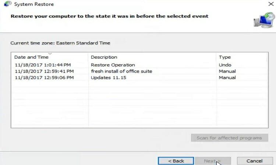Select the Restore Operation restore point
The width and height of the screenshot is (276, 165).
coord(113,65)
